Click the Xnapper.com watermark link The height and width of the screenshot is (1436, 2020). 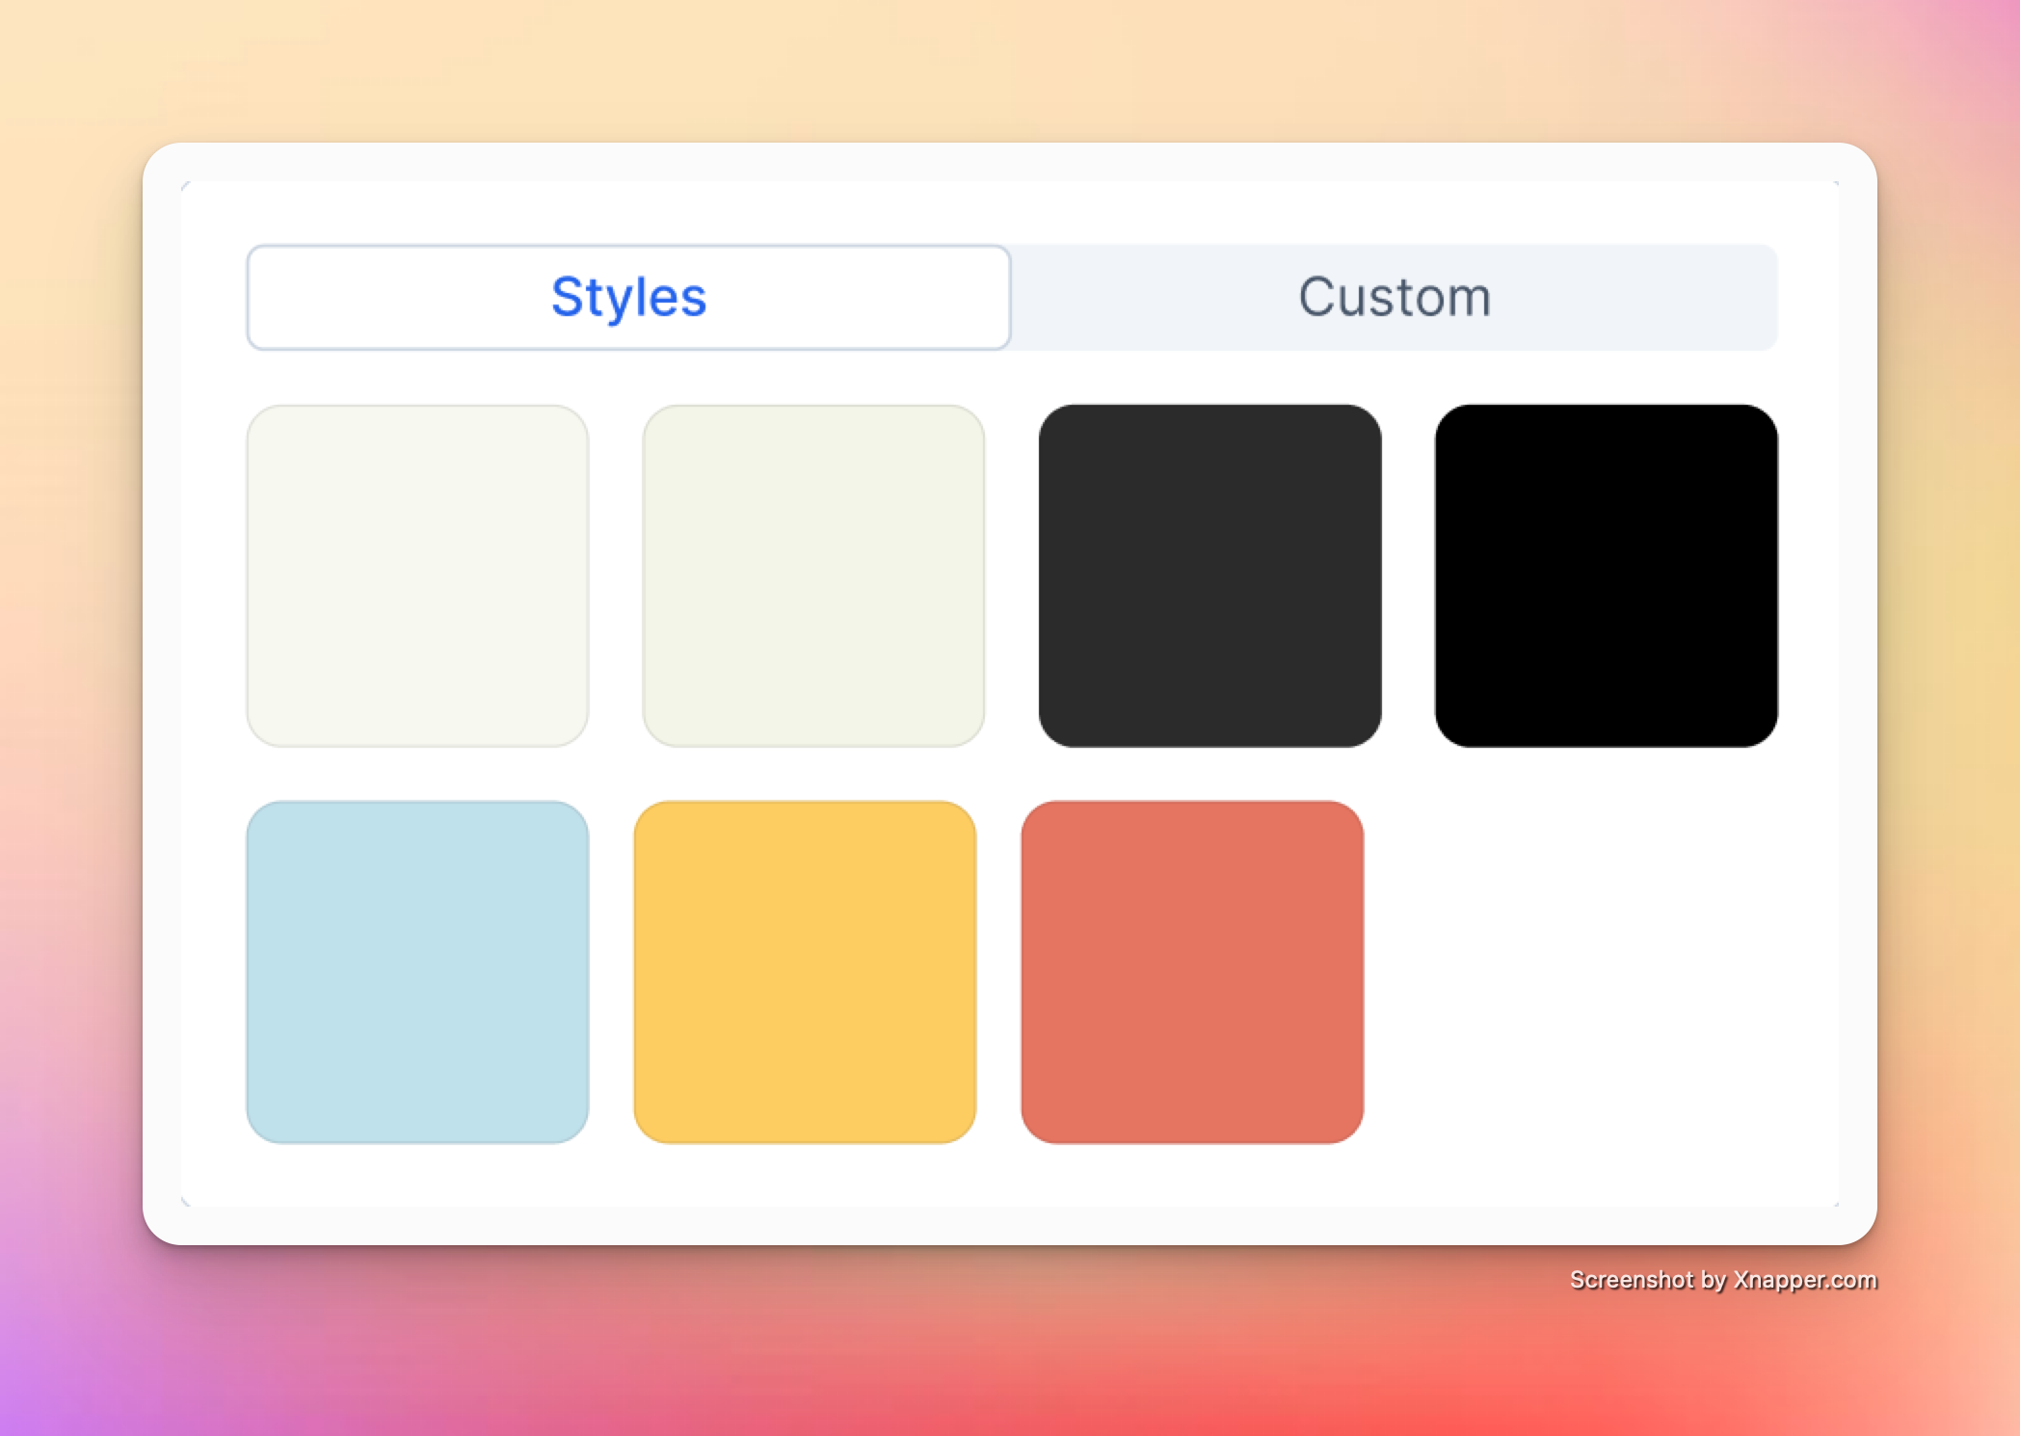(1804, 1280)
